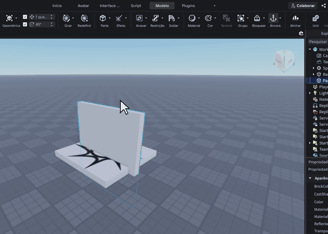Open the Material dropdown arrow
Screen dimensions: 328x234
[x=199, y=18]
